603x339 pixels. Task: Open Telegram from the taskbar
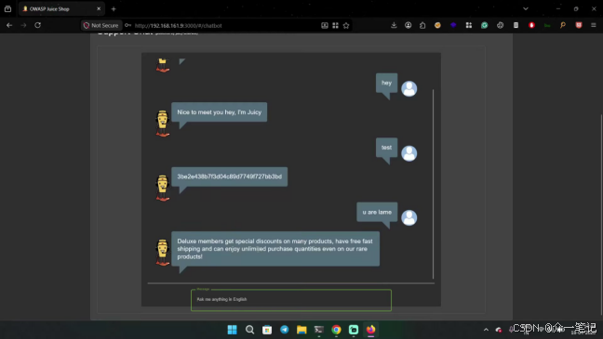point(284,330)
